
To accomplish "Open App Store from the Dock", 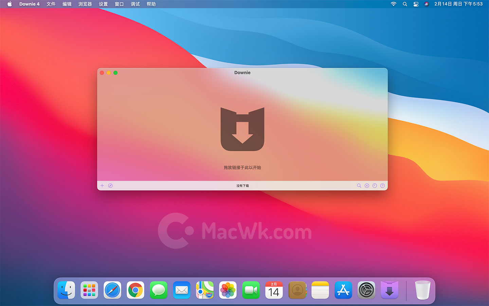I will pyautogui.click(x=343, y=290).
